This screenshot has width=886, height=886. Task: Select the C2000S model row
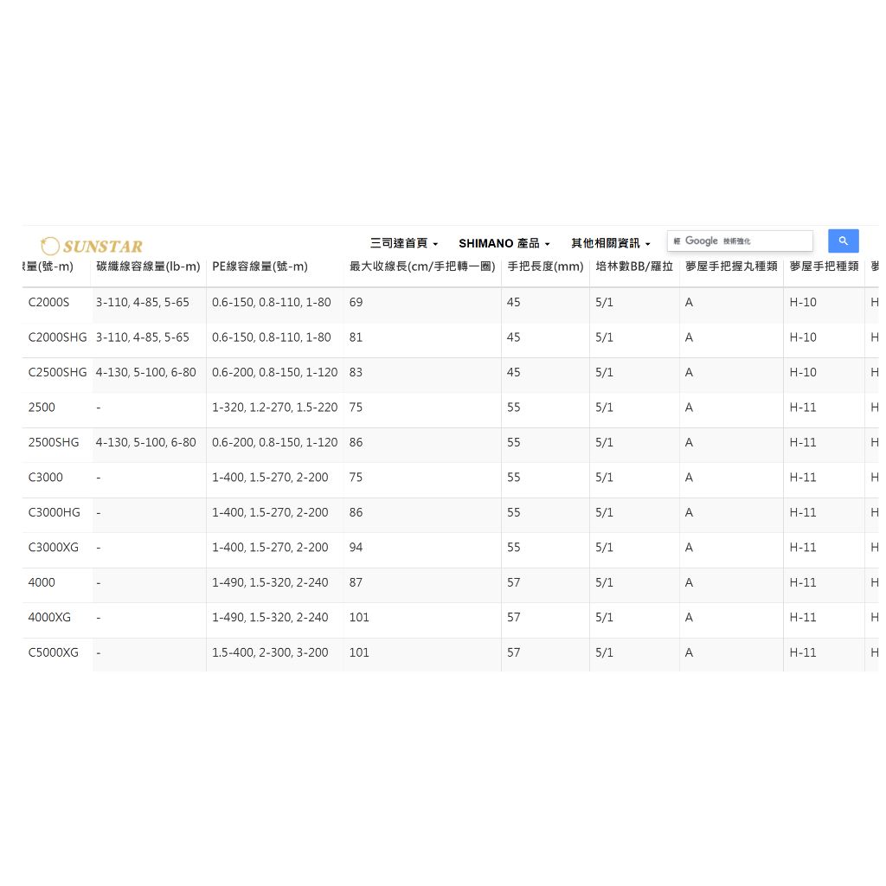48,302
